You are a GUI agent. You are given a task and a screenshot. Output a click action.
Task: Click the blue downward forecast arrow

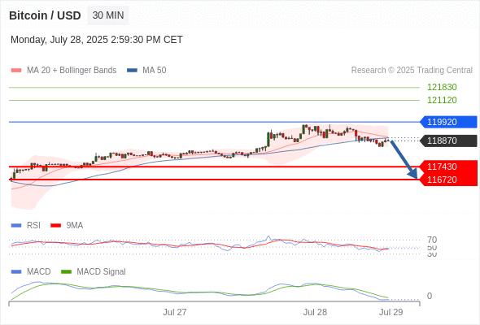(404, 159)
